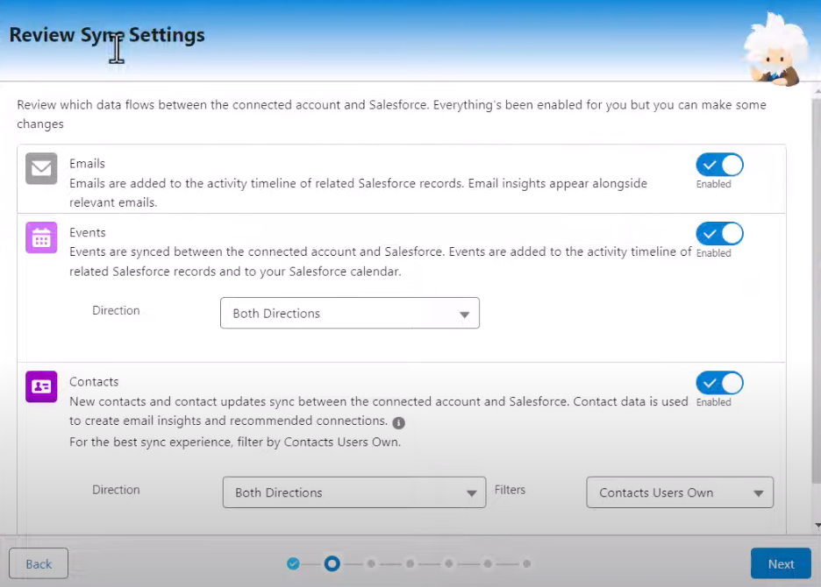Click the Einstein mascot image

772,50
